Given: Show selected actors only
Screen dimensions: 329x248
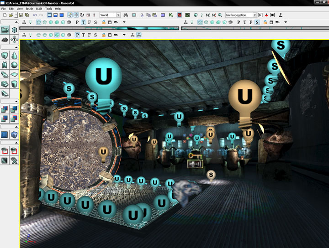Looking at the screenshot, I should point(5,151).
